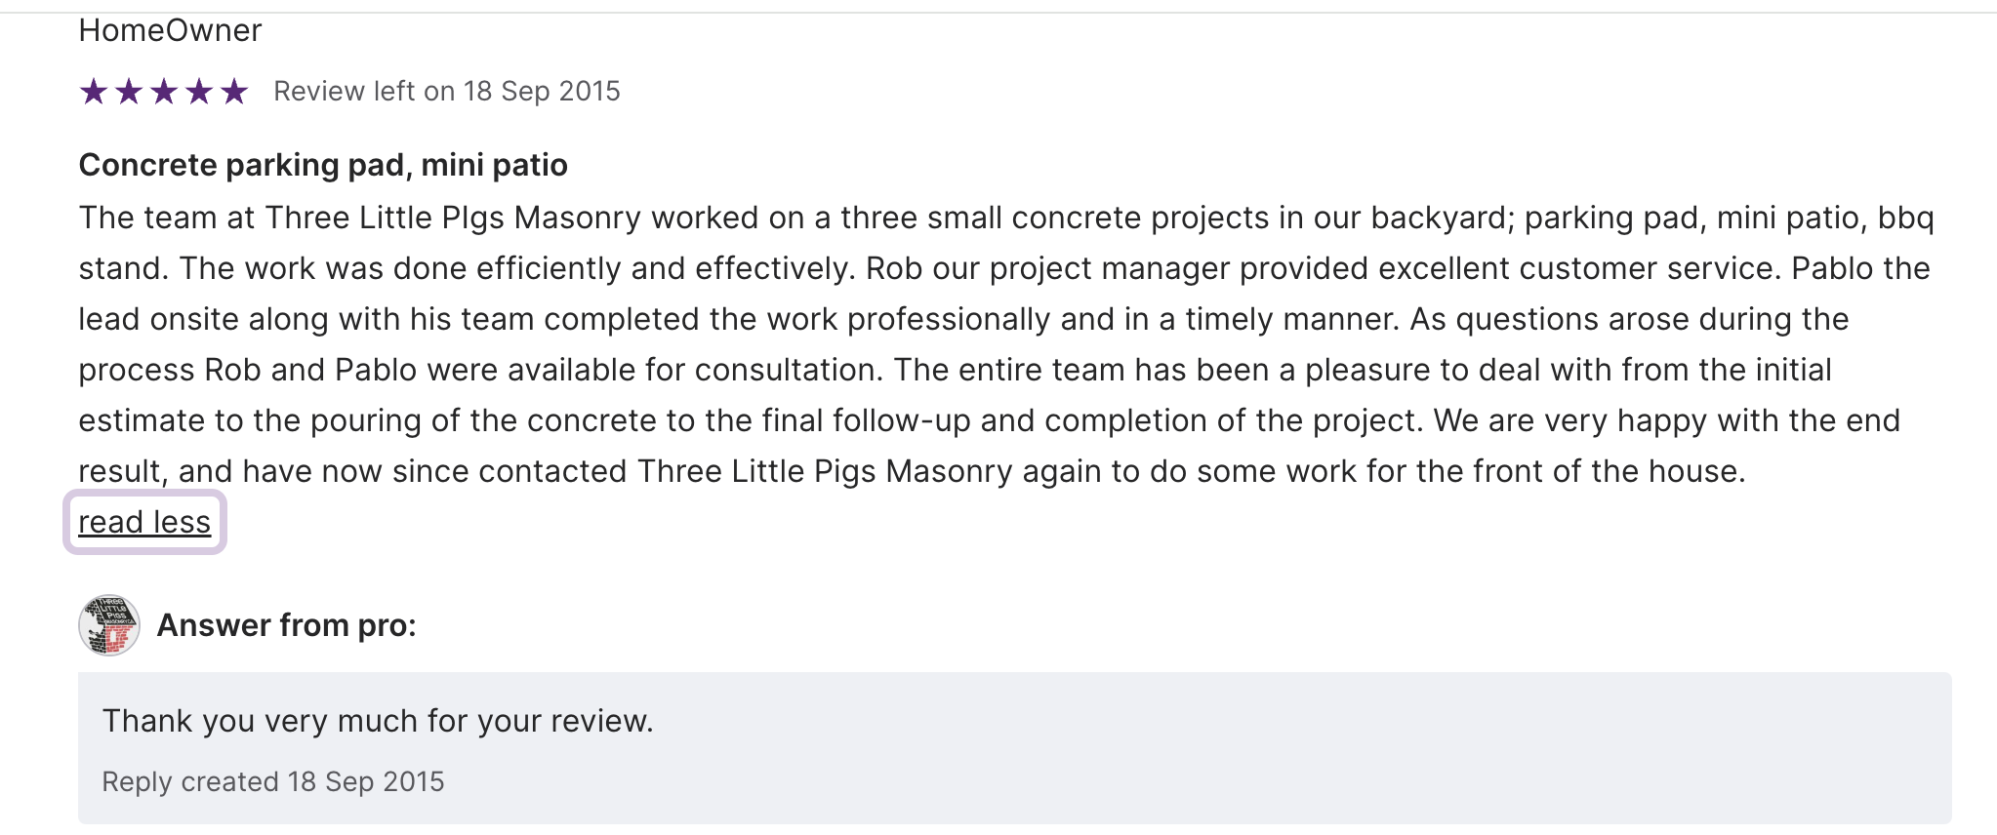Click the "Review left on 18 Sep 2015" date
Viewport: 1997px width, 835px height.
446,92
